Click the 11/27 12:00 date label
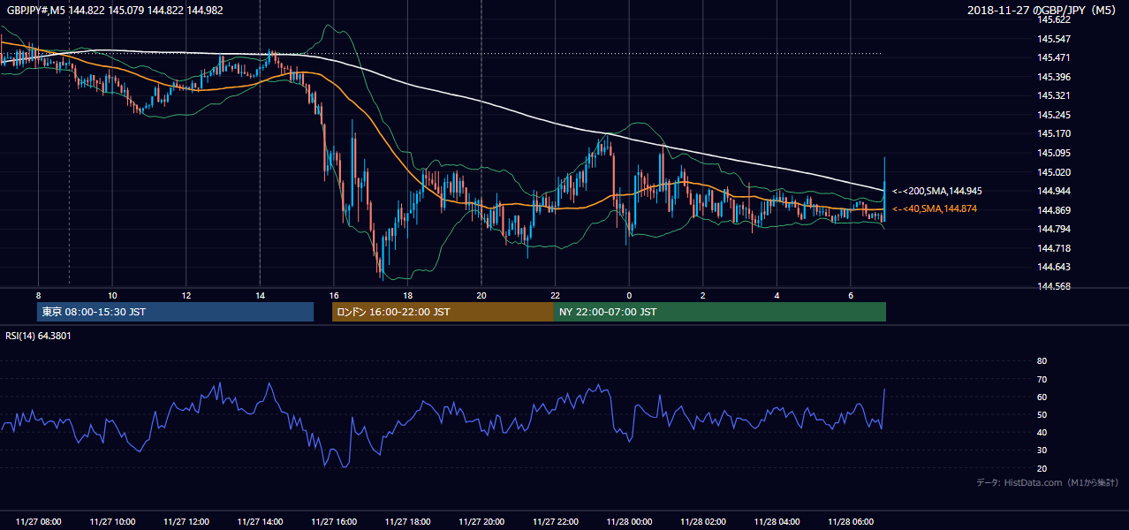The width and height of the screenshot is (1129, 530). [x=186, y=522]
